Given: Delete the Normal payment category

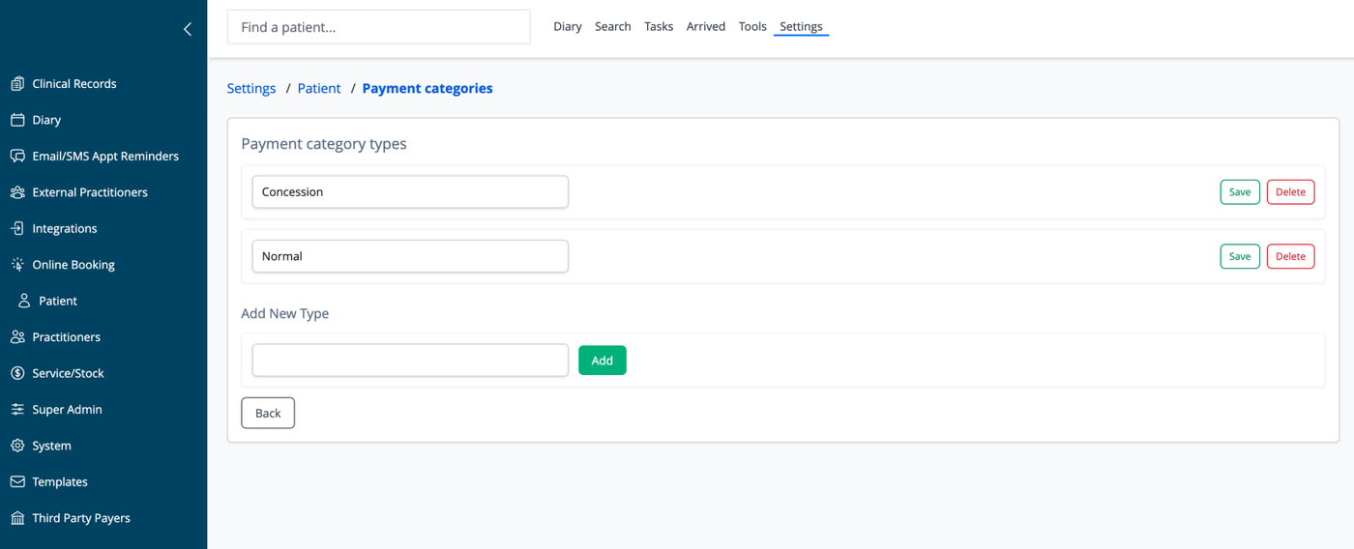Looking at the screenshot, I should [1290, 256].
